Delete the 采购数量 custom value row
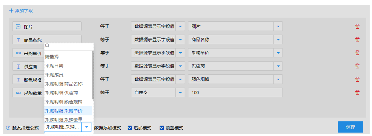 point(357,93)
